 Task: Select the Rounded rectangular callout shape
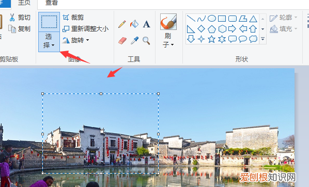233,39
